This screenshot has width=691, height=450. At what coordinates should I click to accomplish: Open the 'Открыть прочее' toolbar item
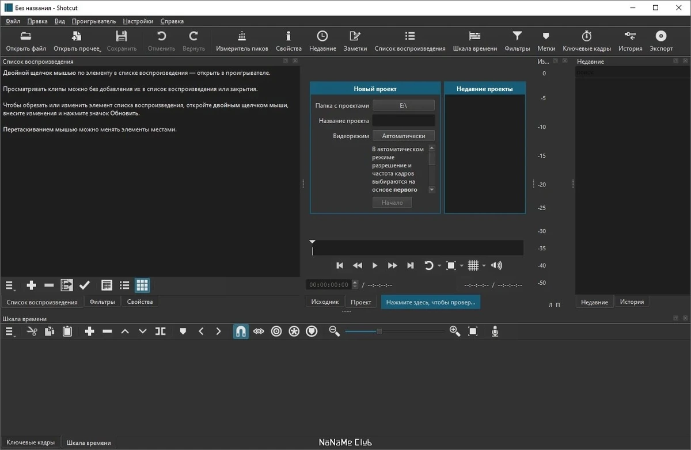tap(77, 41)
